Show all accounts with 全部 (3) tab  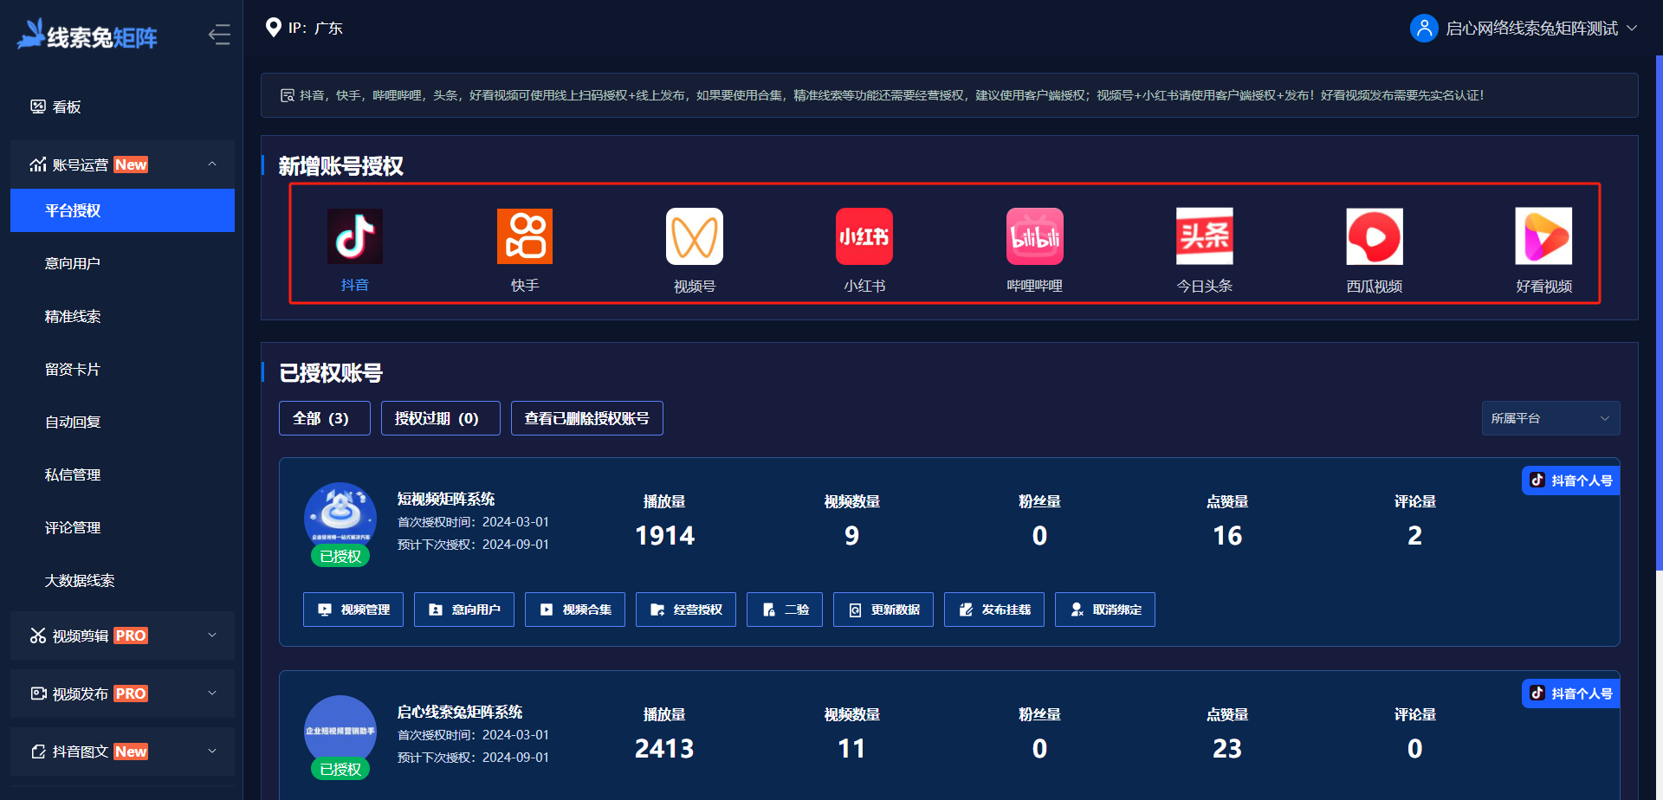point(325,418)
